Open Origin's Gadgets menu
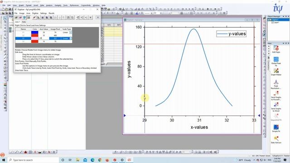The image size is (290, 163). (58, 5)
